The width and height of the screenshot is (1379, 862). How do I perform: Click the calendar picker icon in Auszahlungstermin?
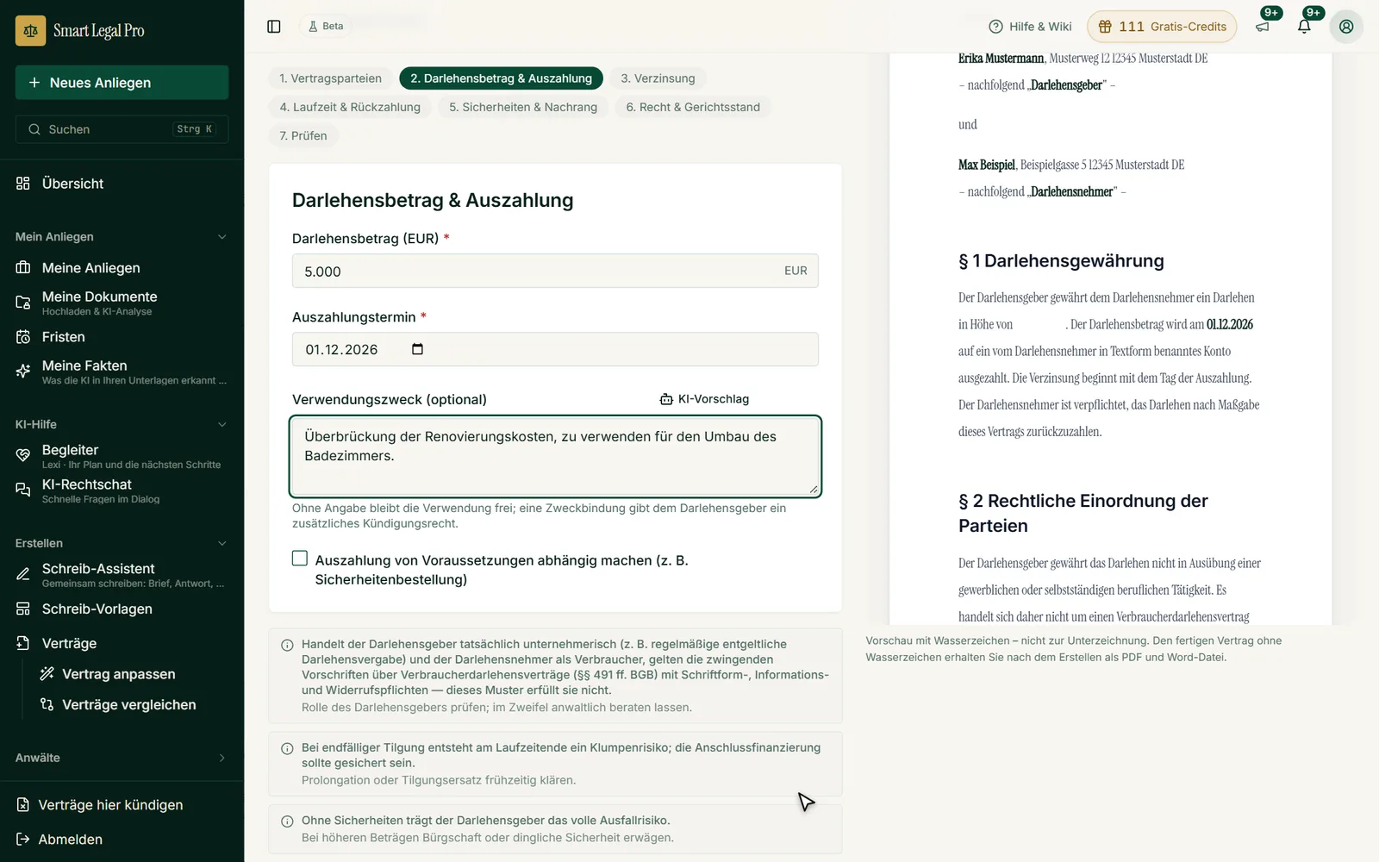pos(418,349)
